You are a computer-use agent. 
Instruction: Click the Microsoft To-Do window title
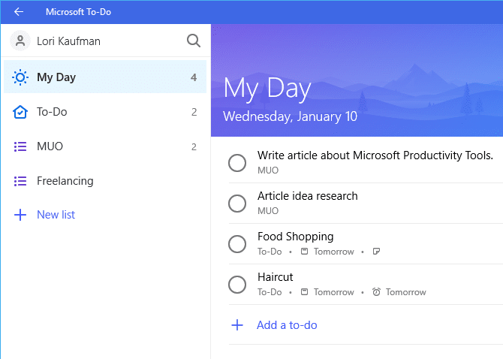[x=78, y=12]
